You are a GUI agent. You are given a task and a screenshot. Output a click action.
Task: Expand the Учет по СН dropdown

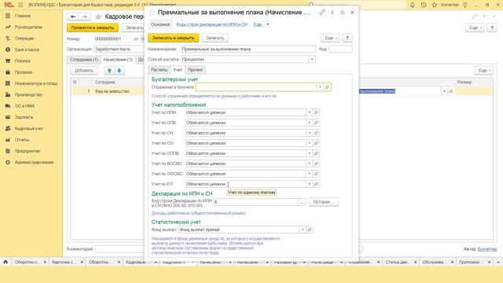tap(309, 133)
